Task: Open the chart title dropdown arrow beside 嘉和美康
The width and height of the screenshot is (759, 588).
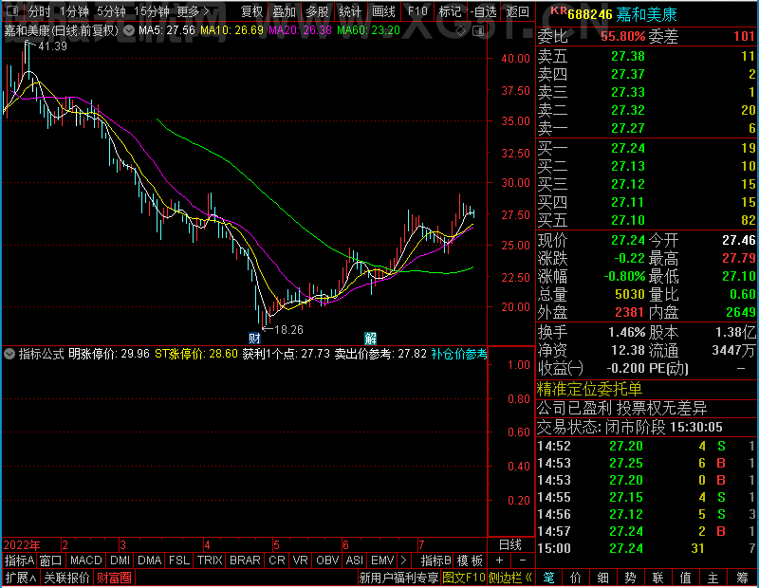Action: click(x=129, y=31)
